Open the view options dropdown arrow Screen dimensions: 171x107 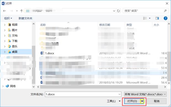pyautogui.click(x=150, y=18)
